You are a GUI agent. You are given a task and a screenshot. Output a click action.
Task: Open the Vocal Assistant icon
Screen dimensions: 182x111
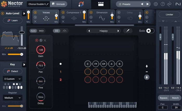81,4
